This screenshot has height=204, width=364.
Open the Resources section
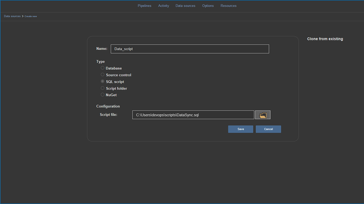(228, 6)
